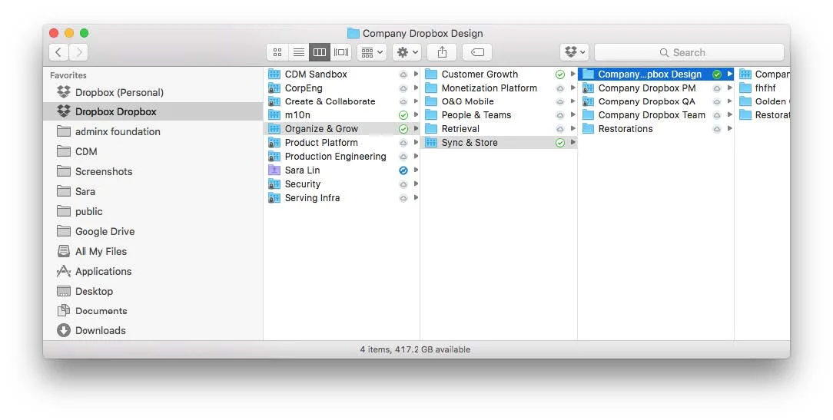Expand CDM Sandbox with its arrow

point(416,74)
